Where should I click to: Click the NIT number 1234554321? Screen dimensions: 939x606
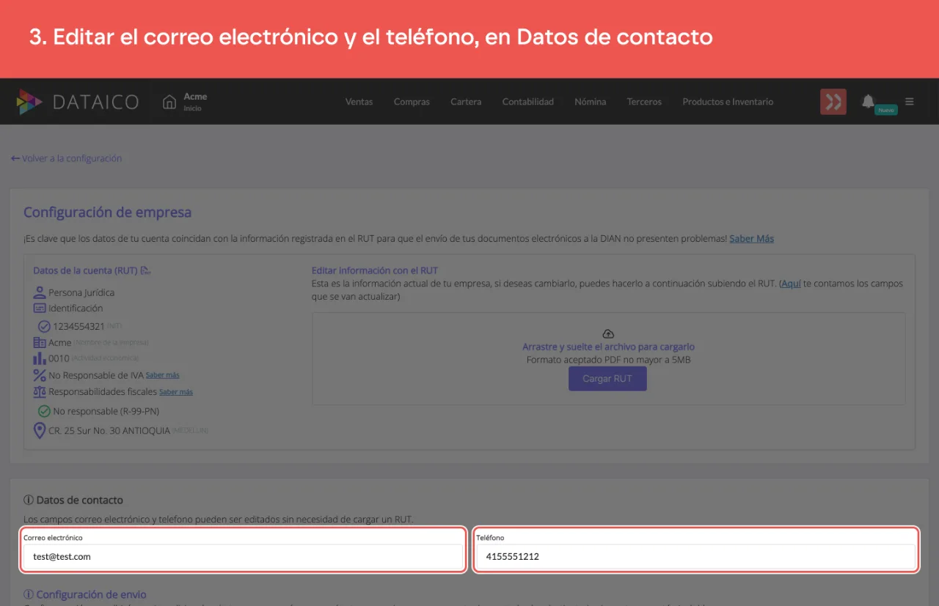(x=79, y=326)
